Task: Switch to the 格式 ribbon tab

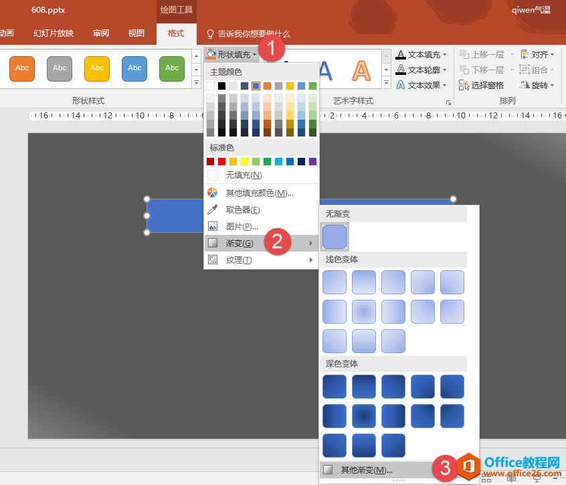Action: tap(176, 33)
